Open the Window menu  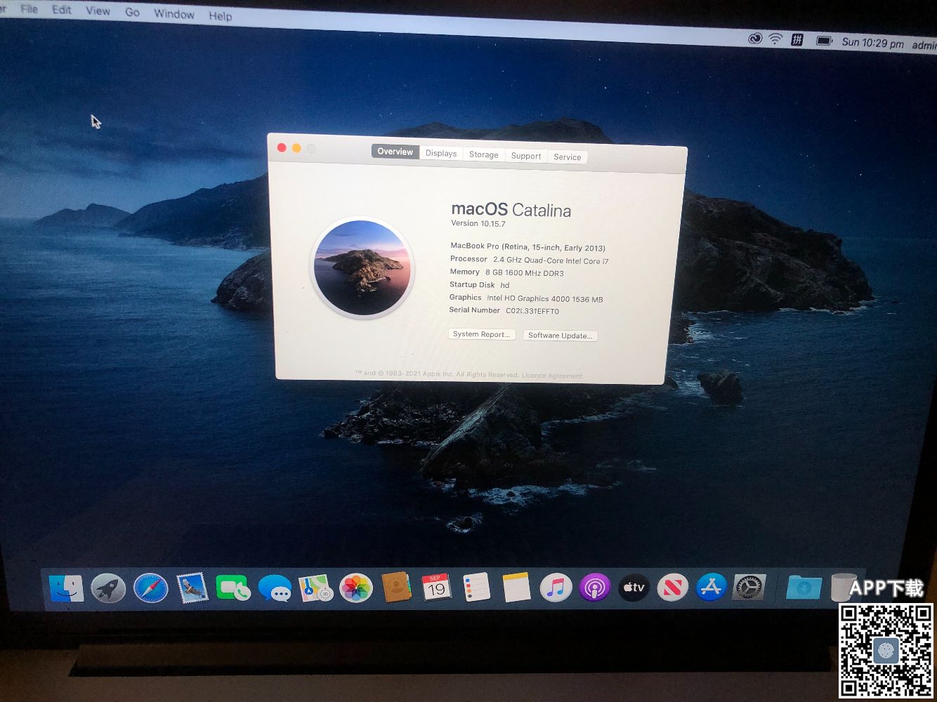click(173, 14)
